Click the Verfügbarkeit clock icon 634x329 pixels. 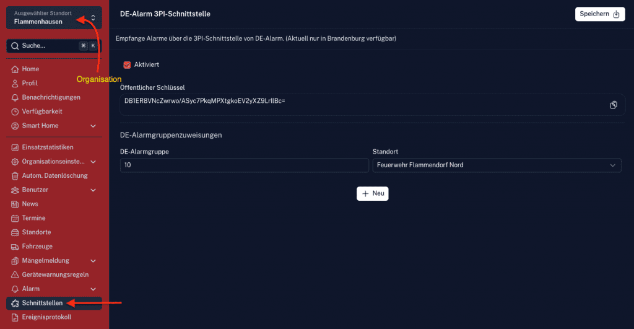tap(15, 112)
